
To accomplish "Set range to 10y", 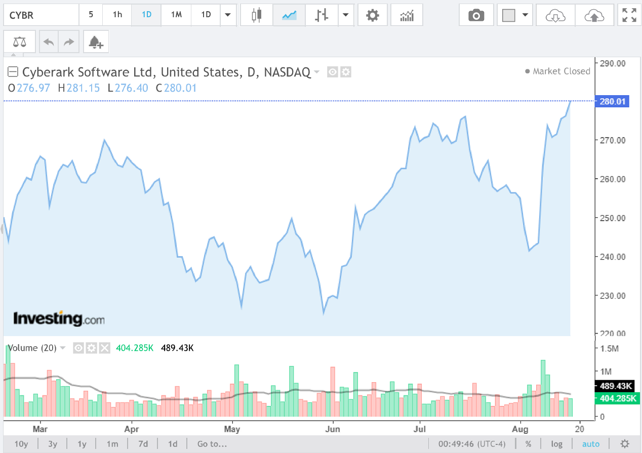I will click(x=21, y=444).
